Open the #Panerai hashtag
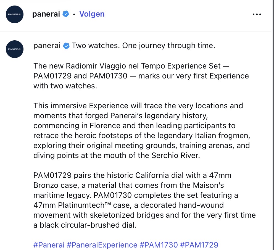 tap(49, 244)
